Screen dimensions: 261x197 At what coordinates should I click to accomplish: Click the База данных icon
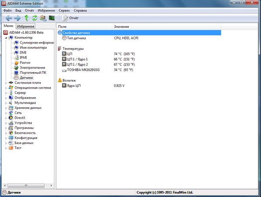coord(11,143)
